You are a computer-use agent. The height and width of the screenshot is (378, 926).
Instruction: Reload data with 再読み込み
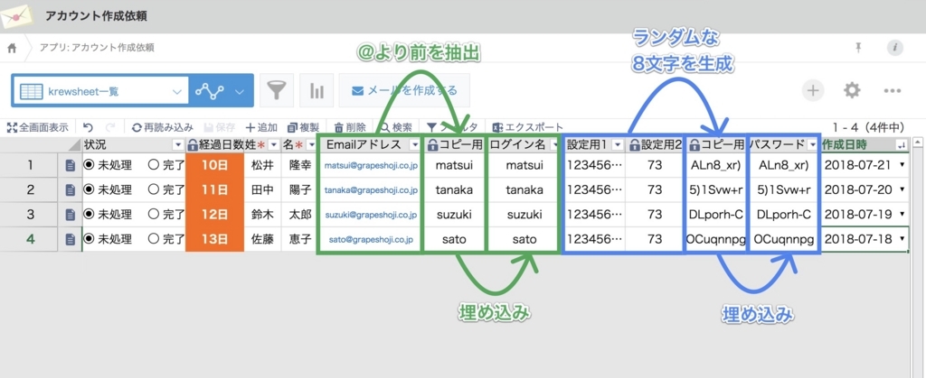click(x=163, y=127)
